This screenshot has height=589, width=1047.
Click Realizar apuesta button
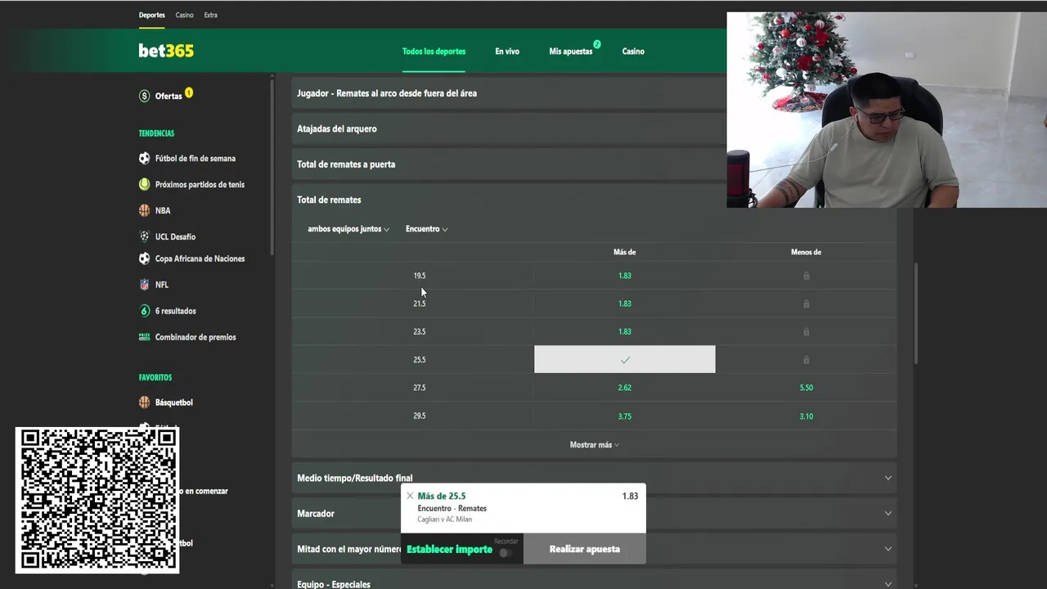(x=585, y=549)
